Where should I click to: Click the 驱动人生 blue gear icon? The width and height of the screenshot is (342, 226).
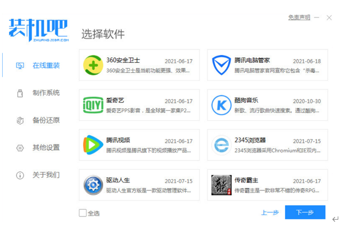coord(93,185)
